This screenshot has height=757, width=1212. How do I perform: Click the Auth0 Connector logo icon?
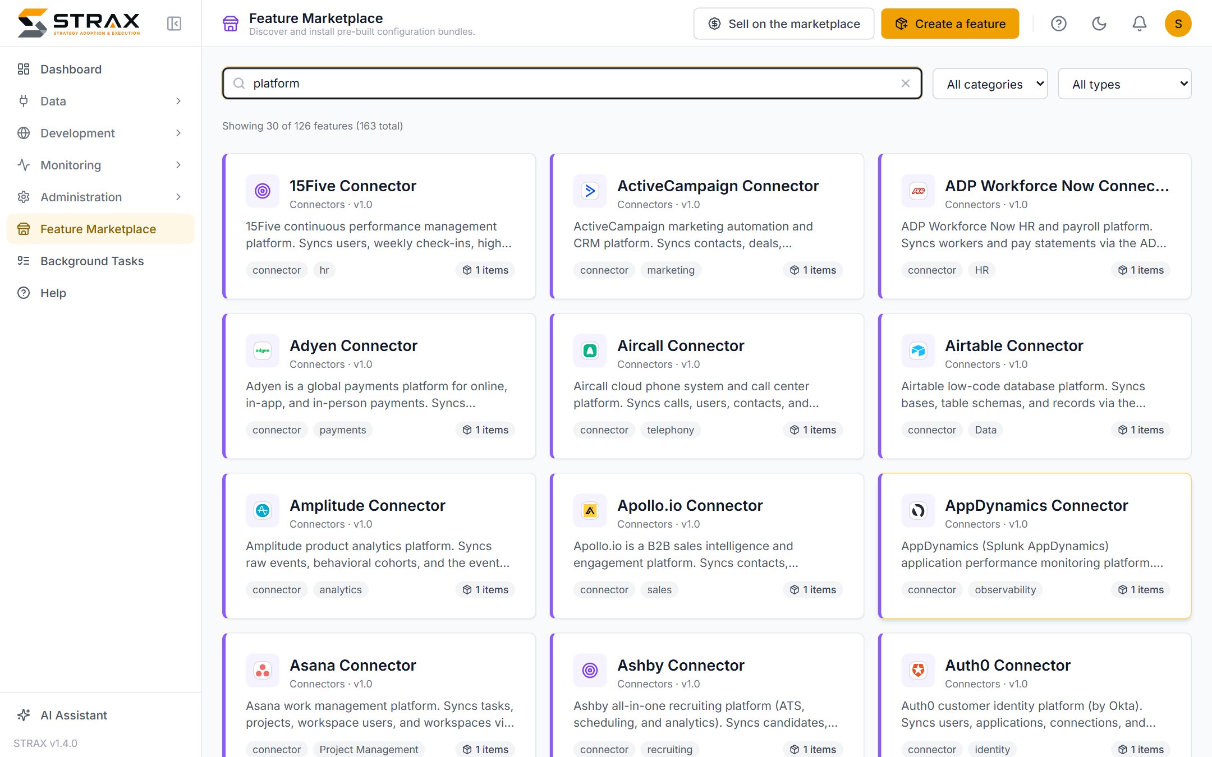click(918, 671)
